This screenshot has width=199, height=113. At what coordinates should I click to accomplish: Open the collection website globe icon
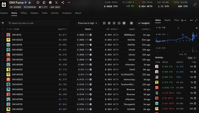(x=50, y=2)
